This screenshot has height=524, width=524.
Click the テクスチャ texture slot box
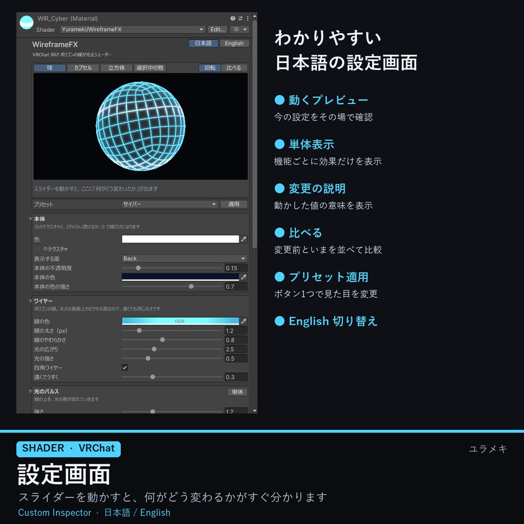[37, 249]
